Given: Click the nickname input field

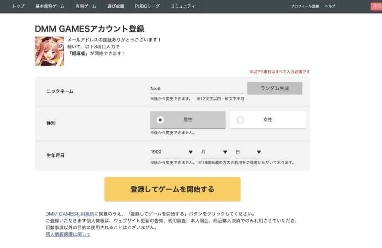Looking at the screenshot, I should 197,89.
